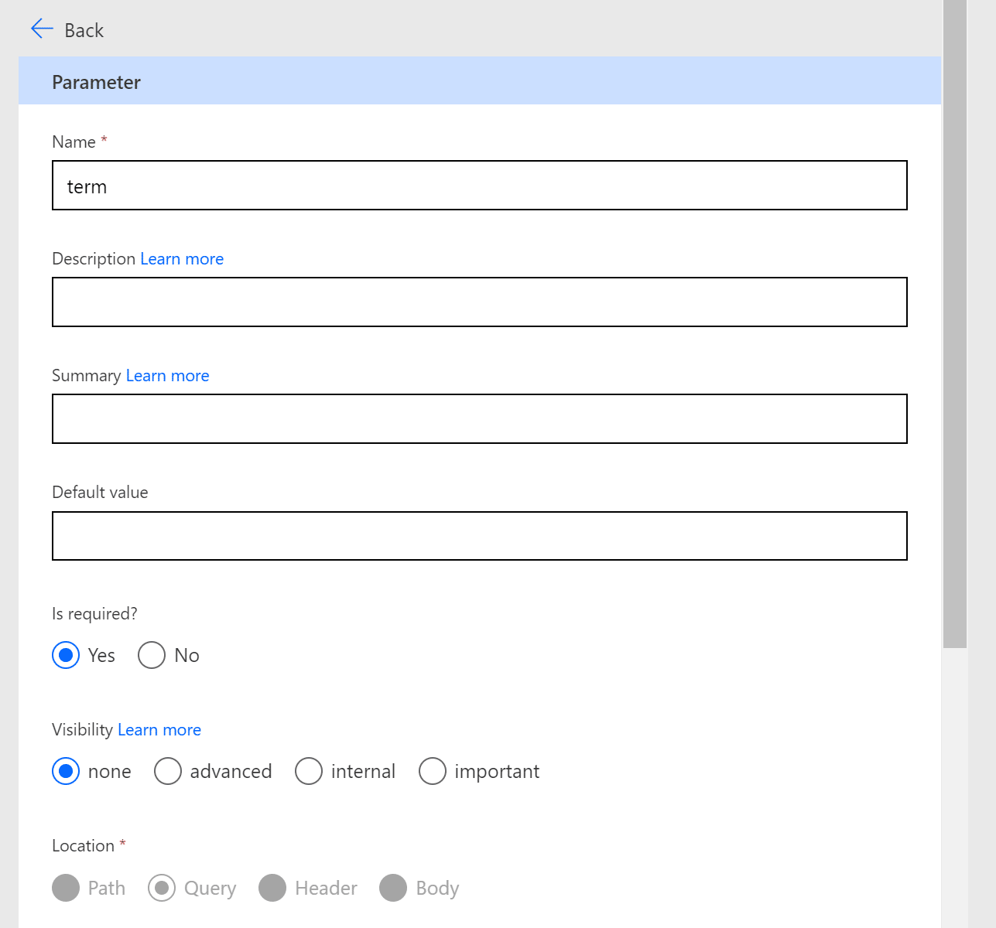Open the Description Learn more link
996x928 pixels.
pos(182,259)
